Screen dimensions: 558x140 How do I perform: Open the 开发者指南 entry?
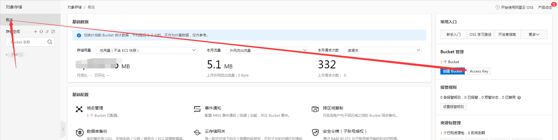(x=507, y=34)
